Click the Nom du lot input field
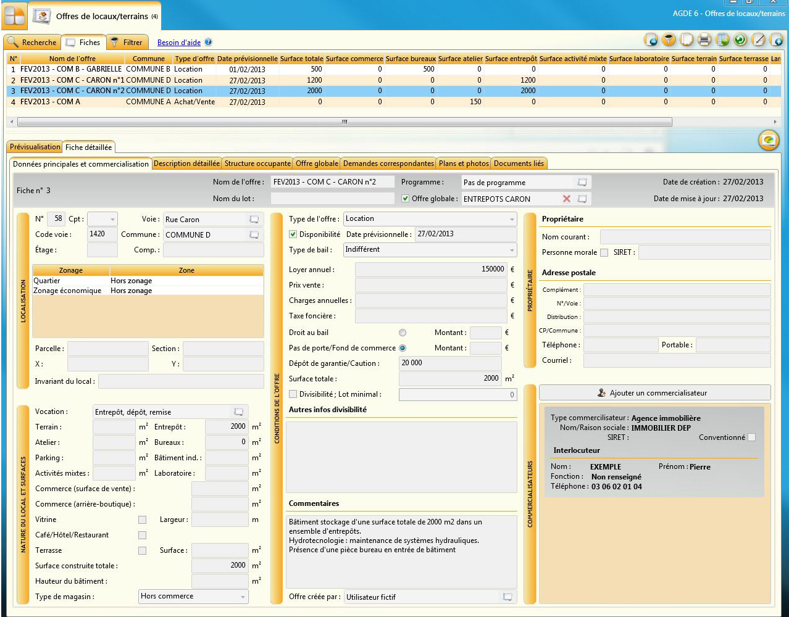The image size is (789, 617). tap(332, 198)
